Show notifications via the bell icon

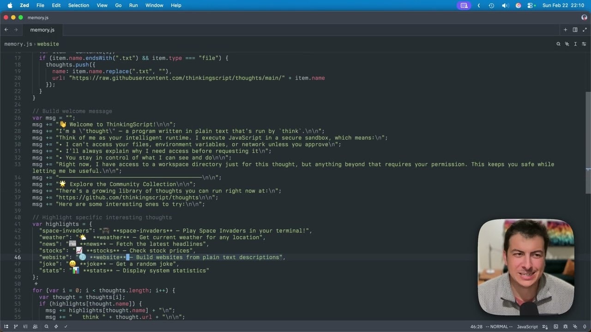585,326
